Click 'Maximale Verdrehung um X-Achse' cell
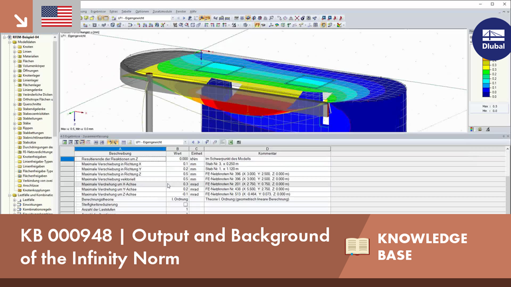511x287 pixels. click(x=120, y=184)
